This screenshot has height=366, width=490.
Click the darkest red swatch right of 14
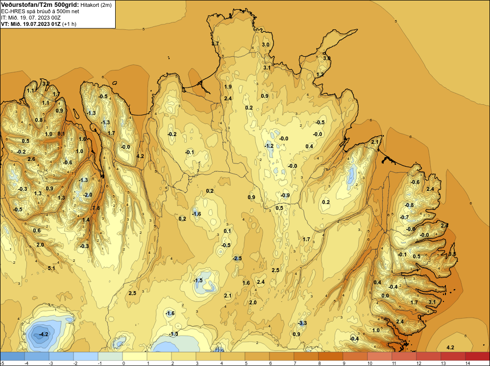pyautogui.click(x=477, y=356)
